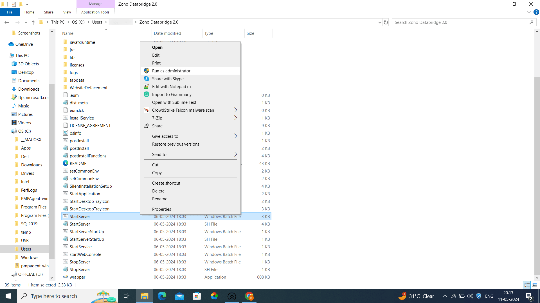This screenshot has height=303, width=540.
Task: Choose Properties from the context menu
Action: pos(161,209)
